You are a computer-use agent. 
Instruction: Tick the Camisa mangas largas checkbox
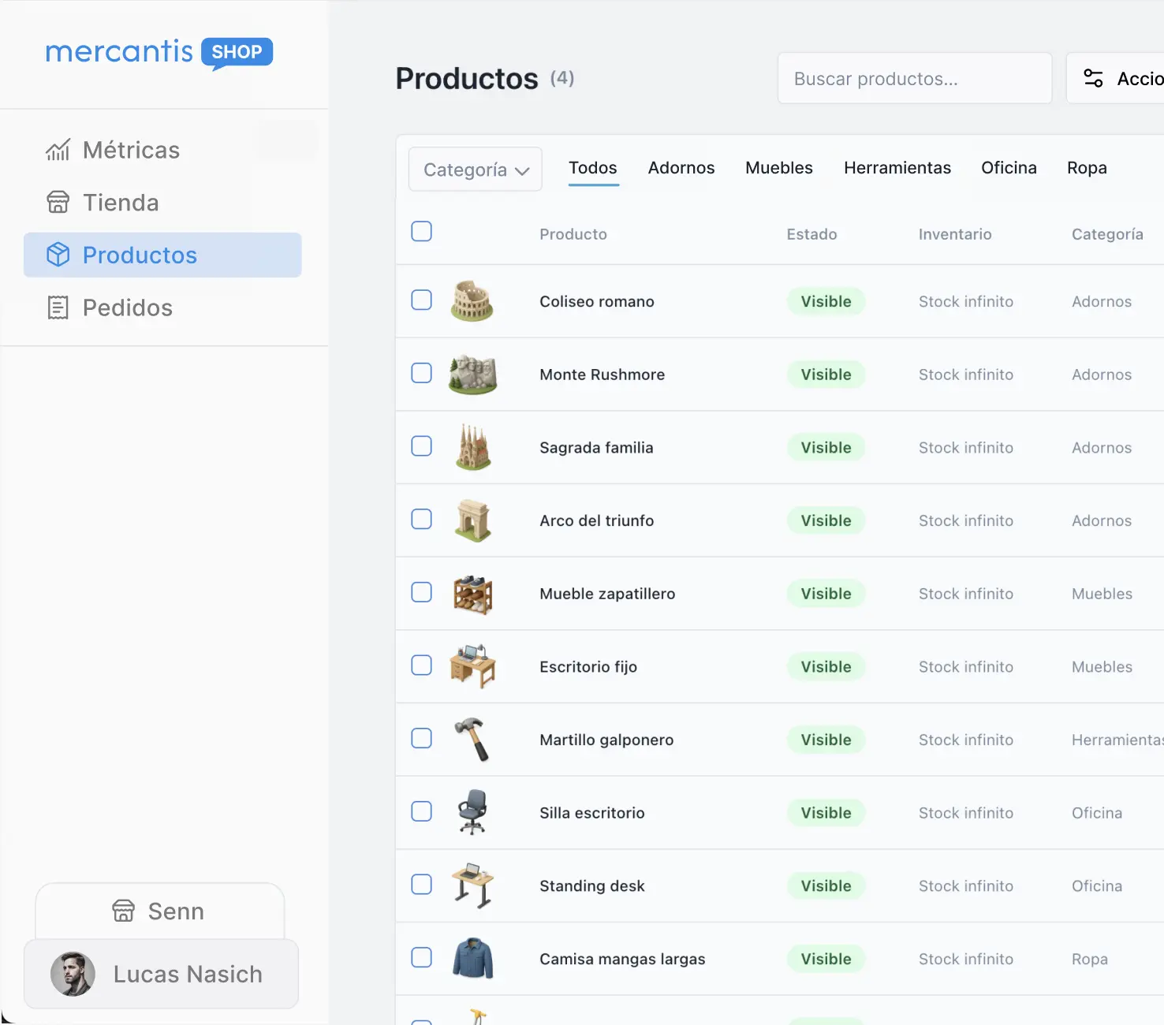pyautogui.click(x=422, y=957)
